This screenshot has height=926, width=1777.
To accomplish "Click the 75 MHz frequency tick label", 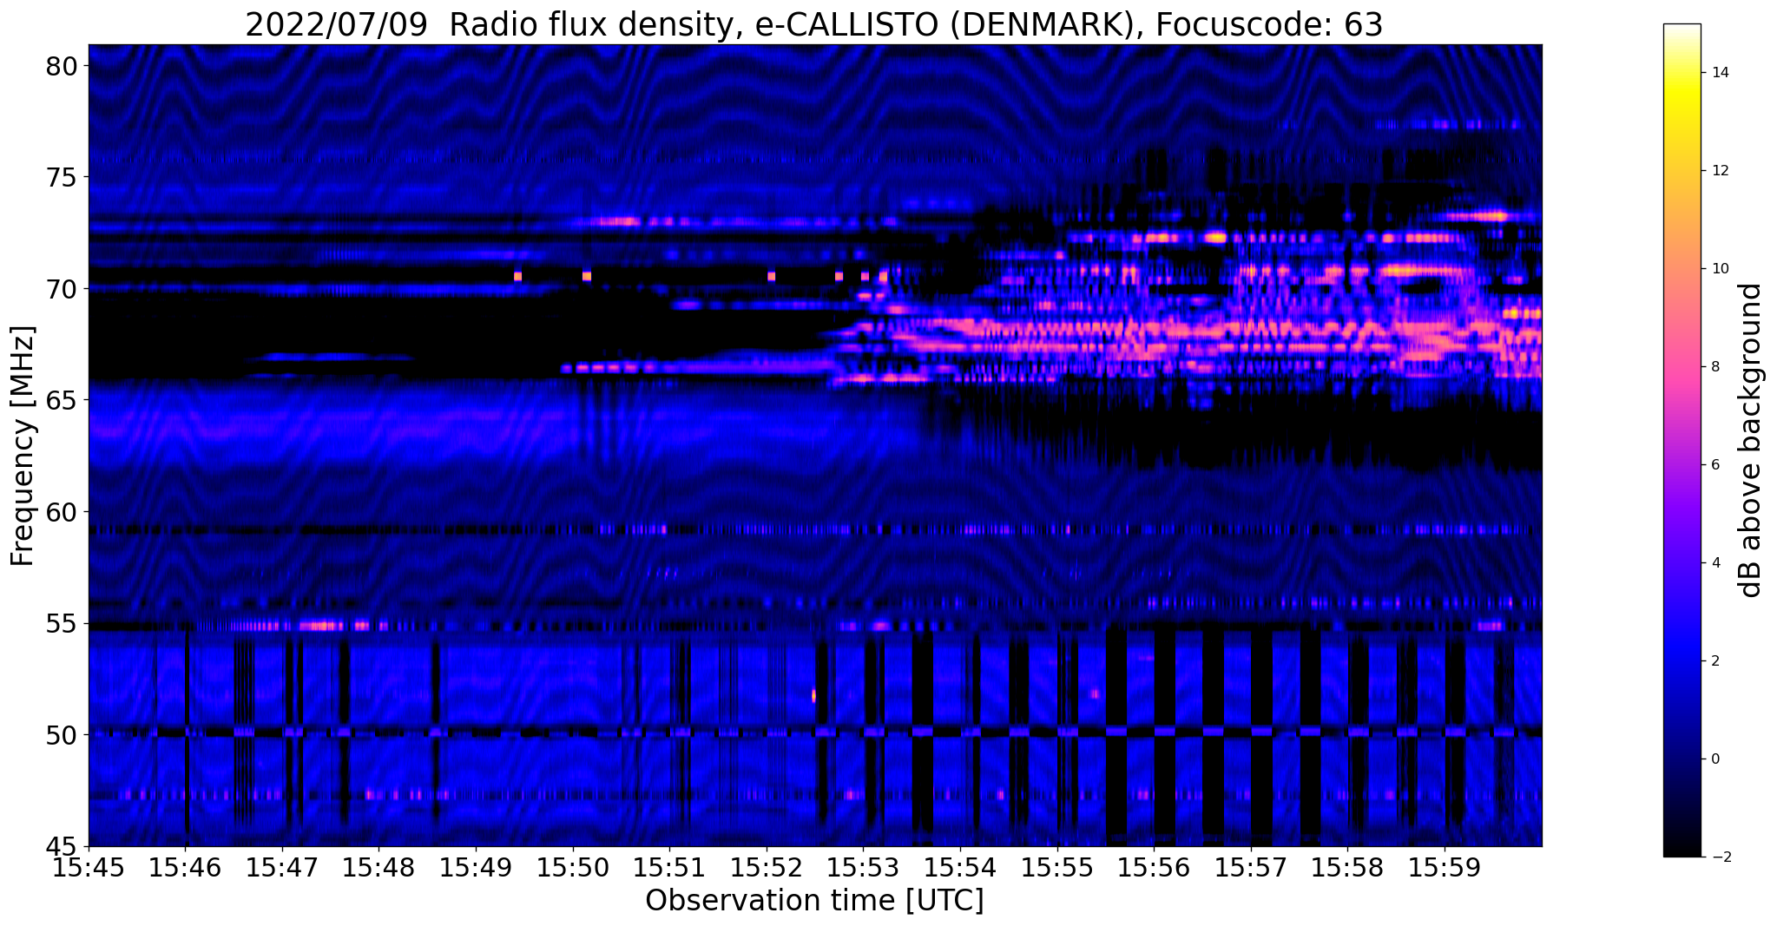I will click(62, 177).
